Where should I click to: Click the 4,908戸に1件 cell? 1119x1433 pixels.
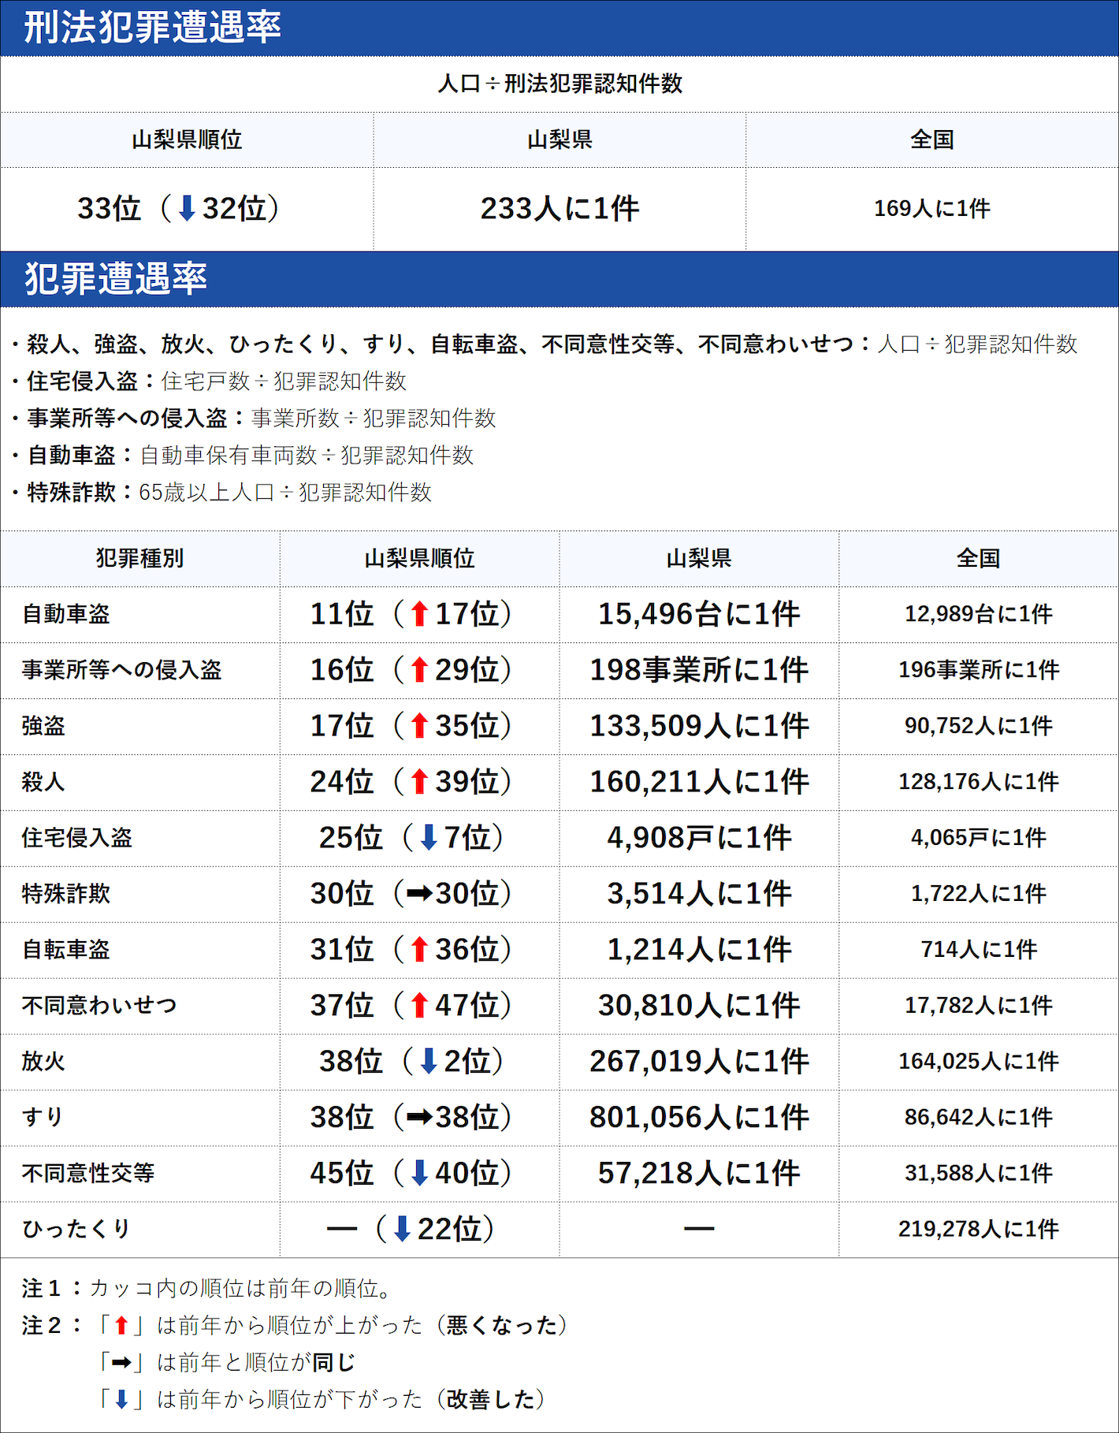tap(699, 838)
